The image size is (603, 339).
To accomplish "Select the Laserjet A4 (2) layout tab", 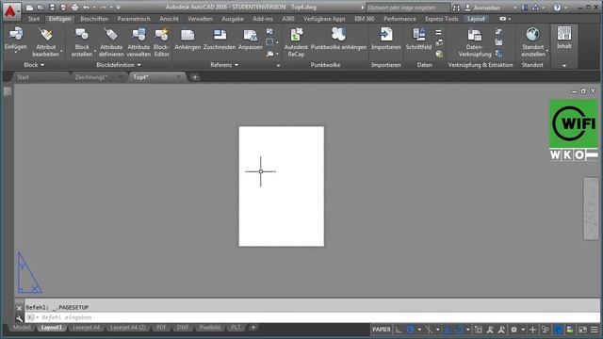I will [128, 328].
